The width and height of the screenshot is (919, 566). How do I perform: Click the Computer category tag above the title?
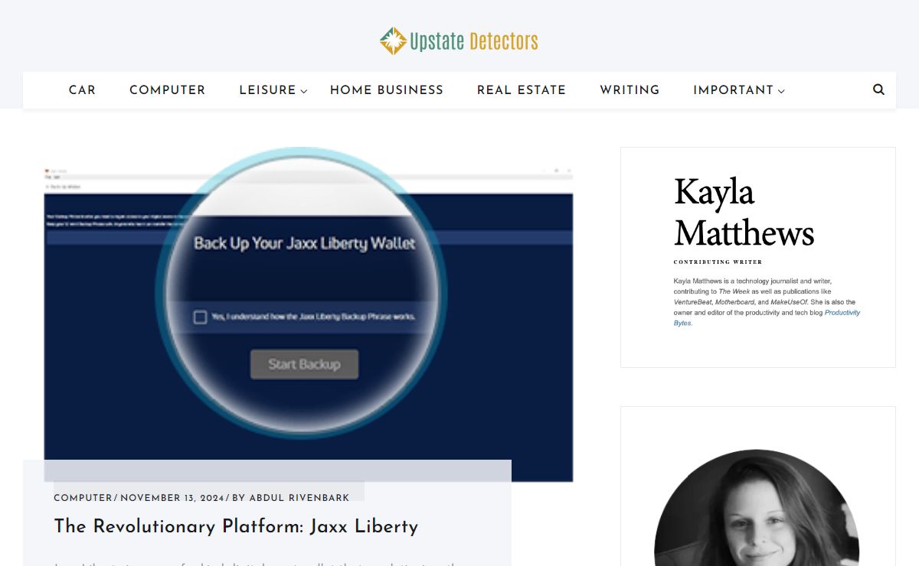(x=83, y=498)
